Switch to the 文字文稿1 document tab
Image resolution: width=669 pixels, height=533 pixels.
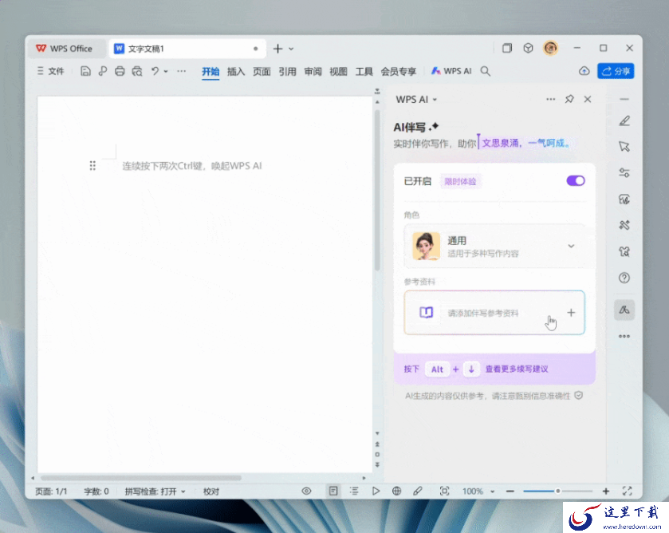click(x=187, y=49)
